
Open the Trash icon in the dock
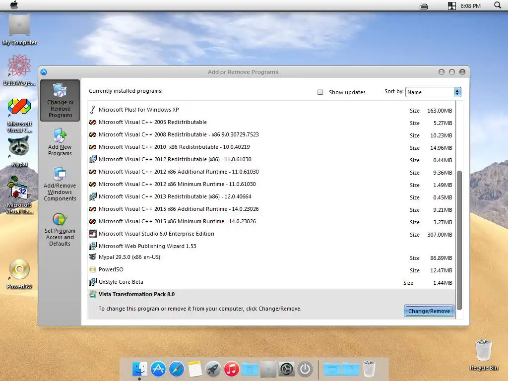click(x=369, y=369)
